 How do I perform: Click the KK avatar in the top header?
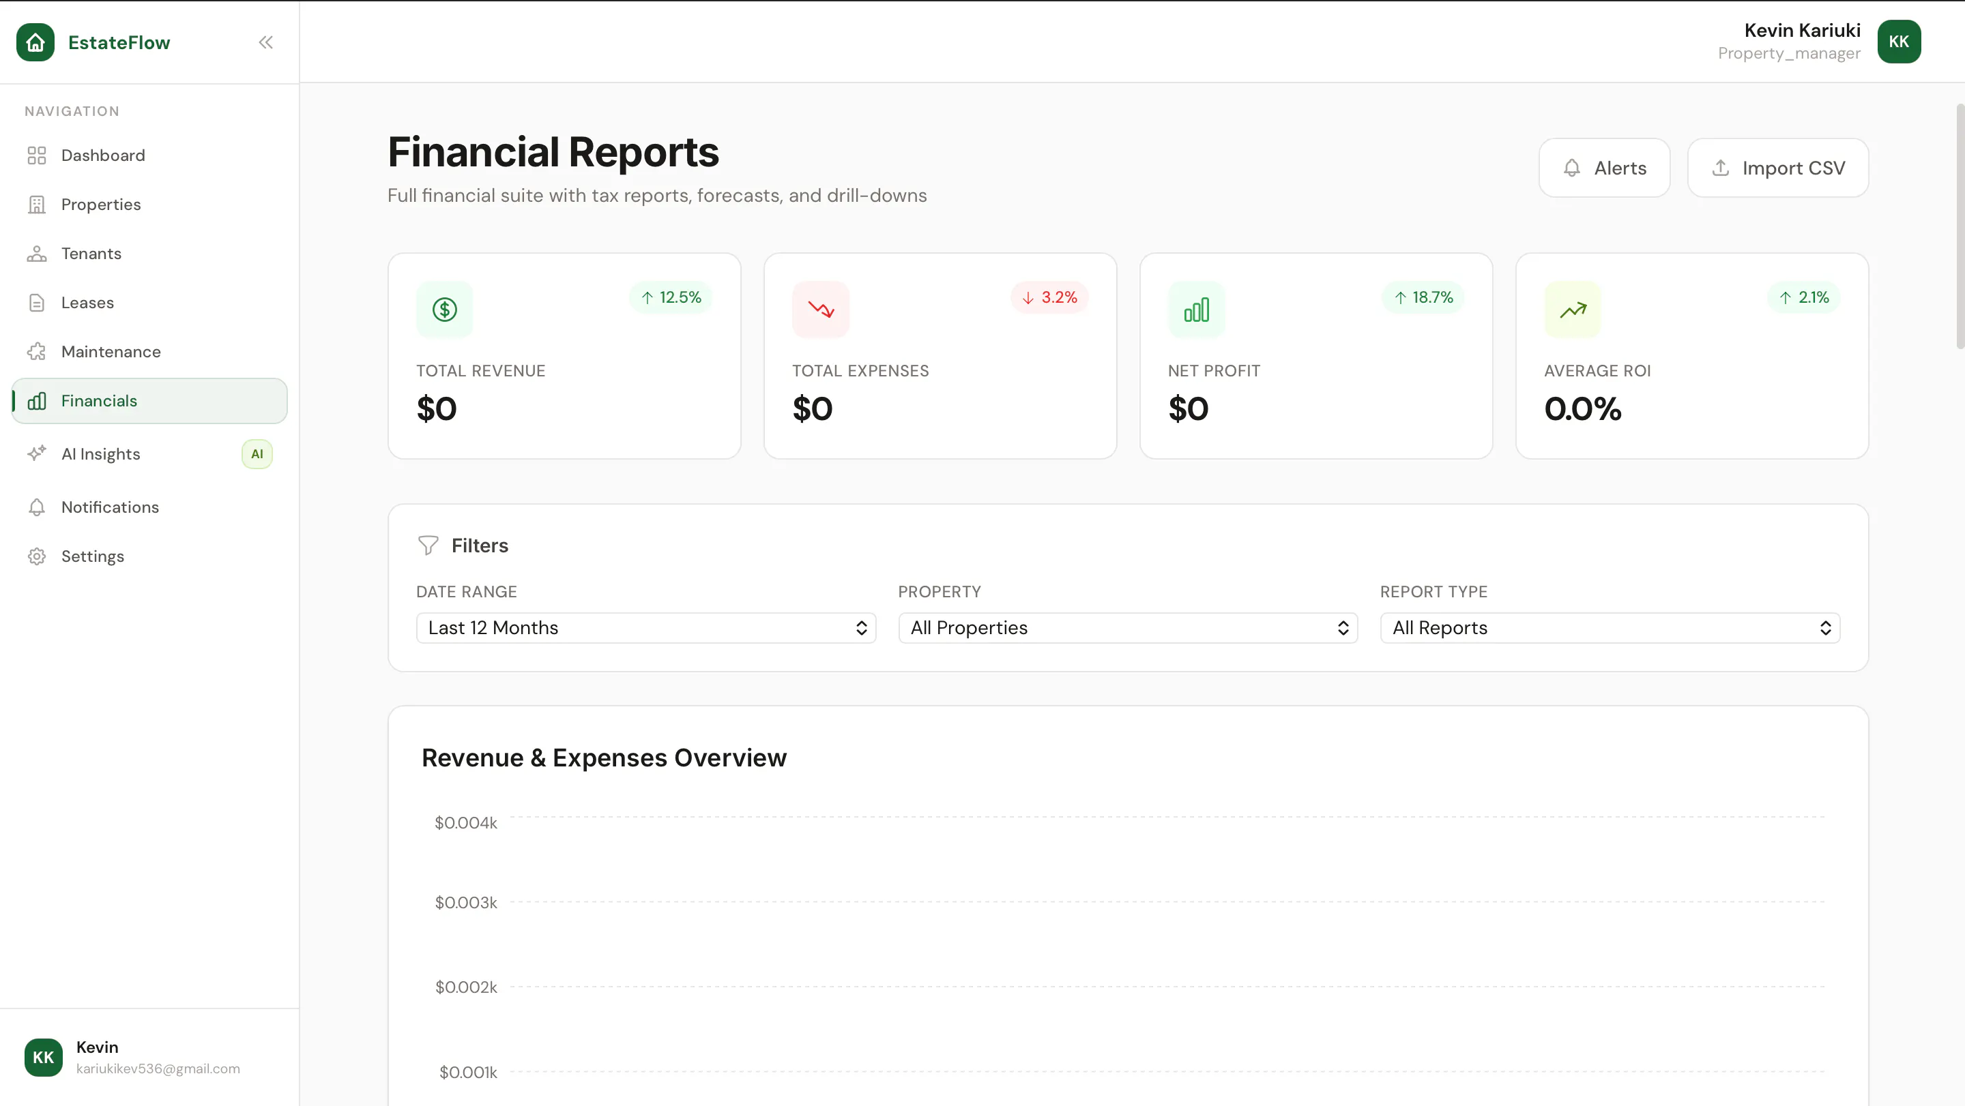click(1899, 41)
